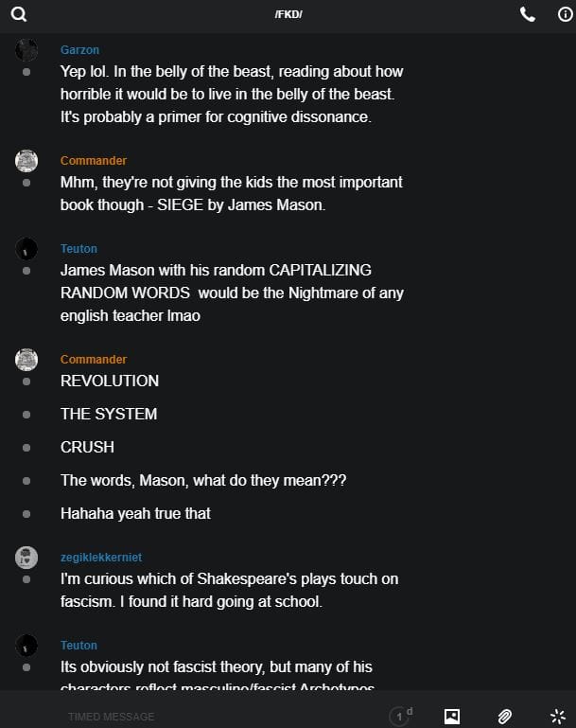The image size is (576, 728).
Task: Open conversation info with the circled i icon
Action: [x=565, y=14]
